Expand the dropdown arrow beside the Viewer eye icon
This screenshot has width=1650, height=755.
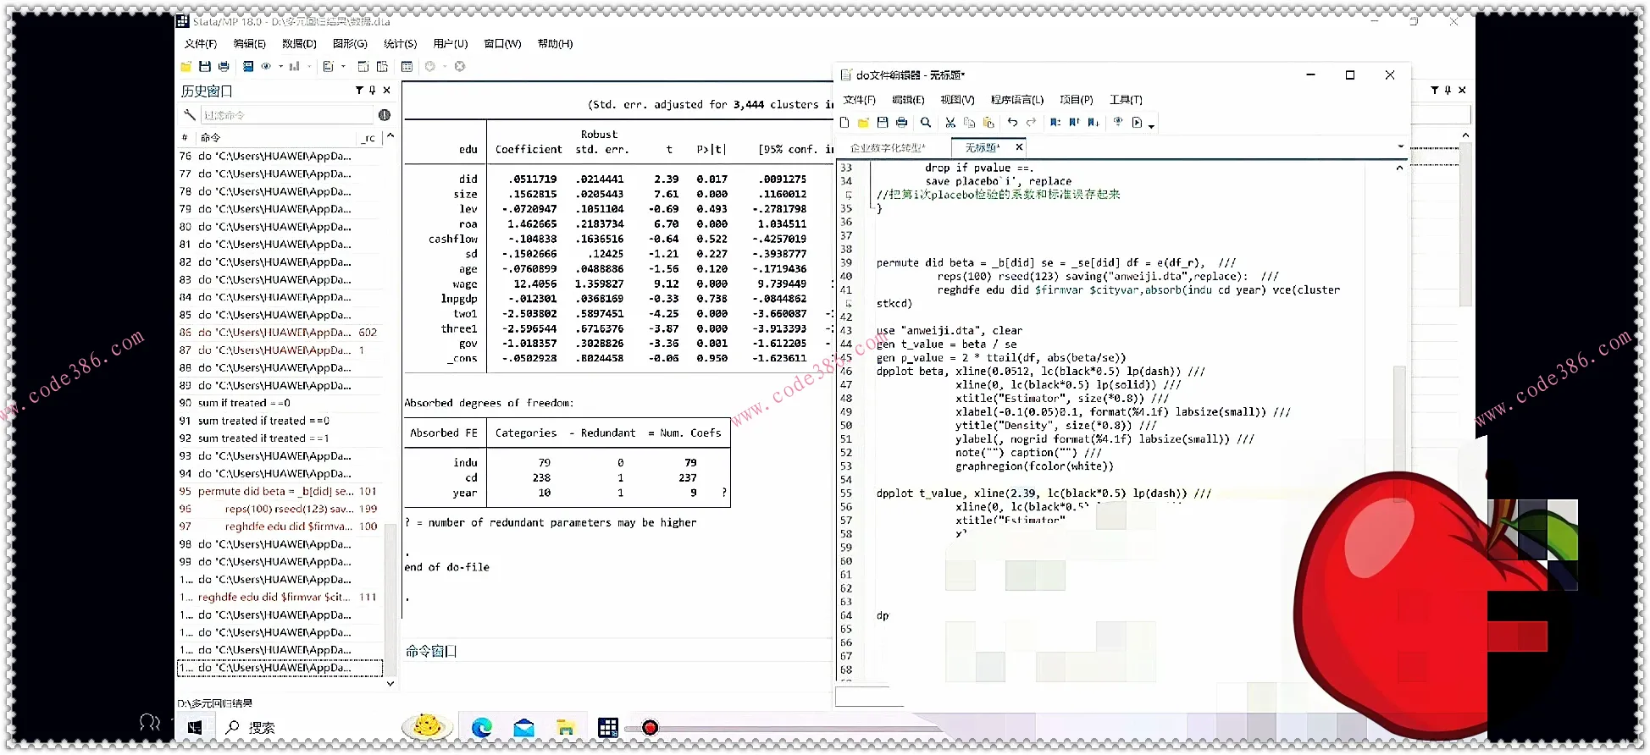tap(280, 67)
